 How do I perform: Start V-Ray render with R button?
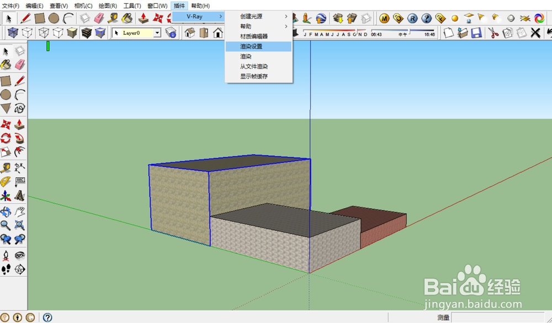412,18
